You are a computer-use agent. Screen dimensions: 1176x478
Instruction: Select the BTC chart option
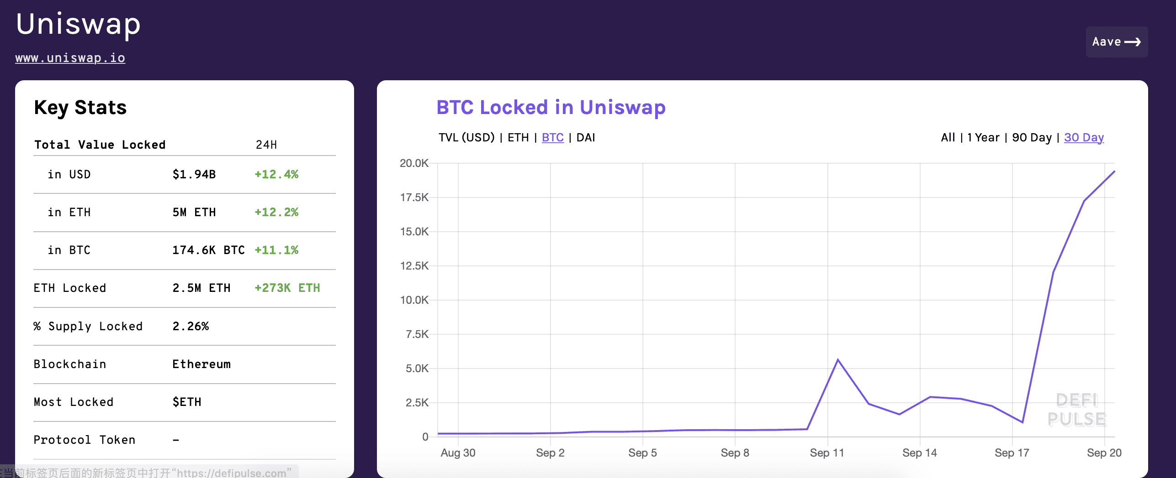coord(553,137)
